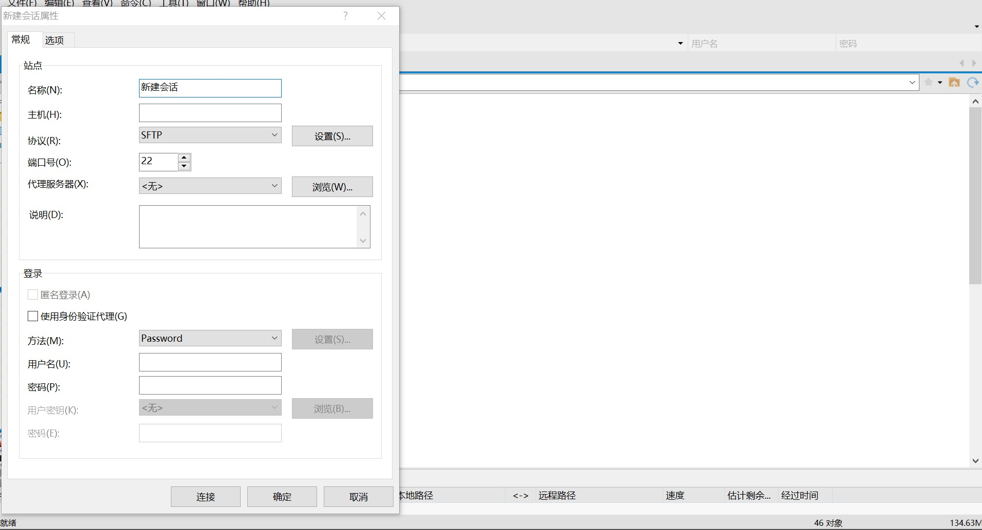Expand the main window path bar dropdown

(x=912, y=82)
